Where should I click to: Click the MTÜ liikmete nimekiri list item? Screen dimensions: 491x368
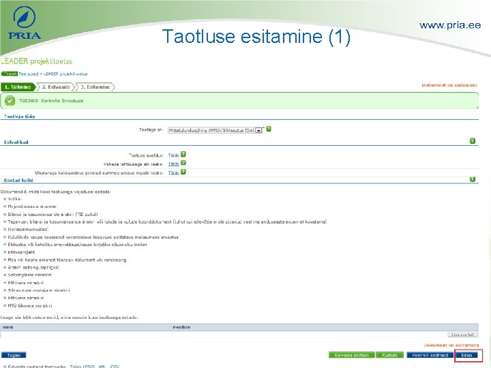(x=30, y=306)
